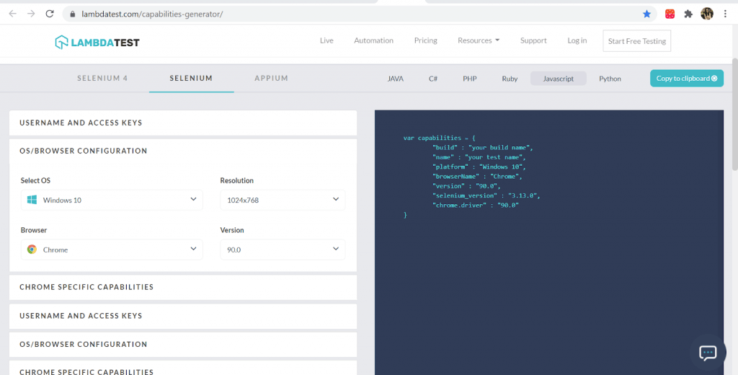Open the Version dropdown showing 90.0
The image size is (738, 375).
tap(283, 250)
